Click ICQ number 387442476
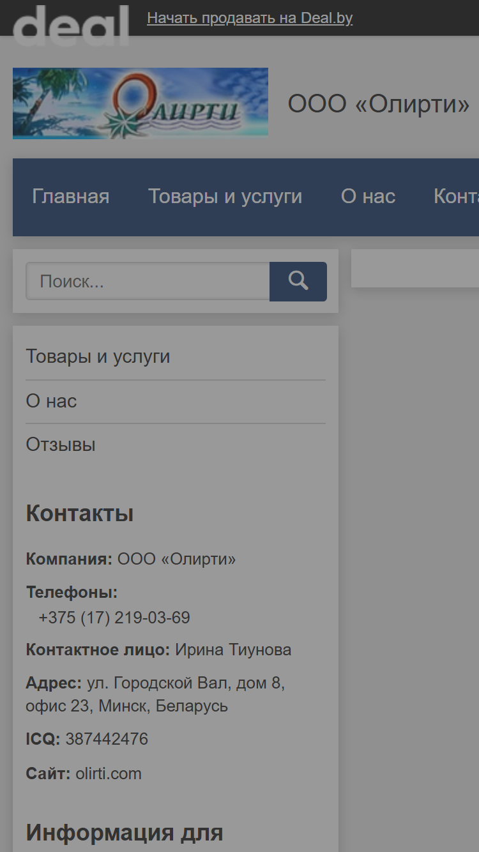Image resolution: width=479 pixels, height=852 pixels. point(107,740)
